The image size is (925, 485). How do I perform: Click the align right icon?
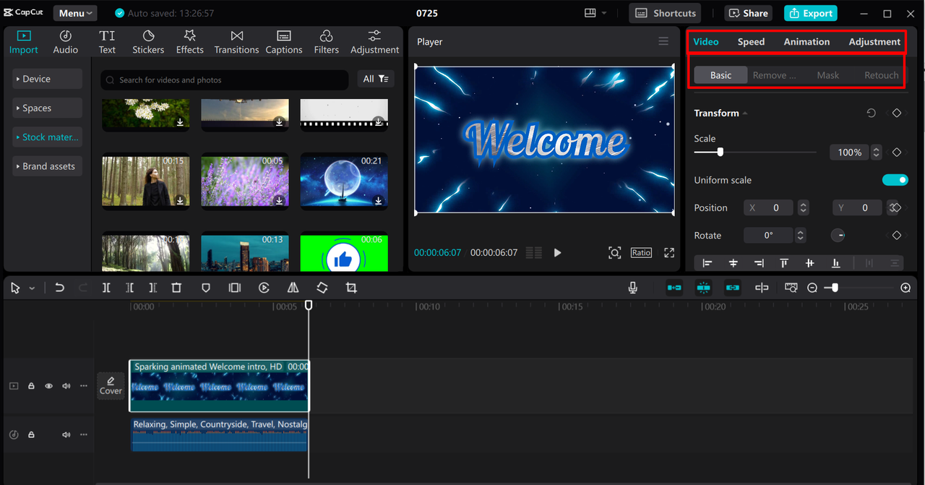pyautogui.click(x=759, y=263)
